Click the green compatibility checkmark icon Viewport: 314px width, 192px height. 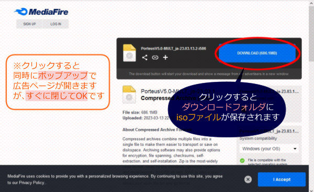point(242,161)
